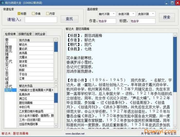This screenshot has width=180, height=137.
Task: Click the 郁达夫作品 list header
Action: click(x=36, y=86)
